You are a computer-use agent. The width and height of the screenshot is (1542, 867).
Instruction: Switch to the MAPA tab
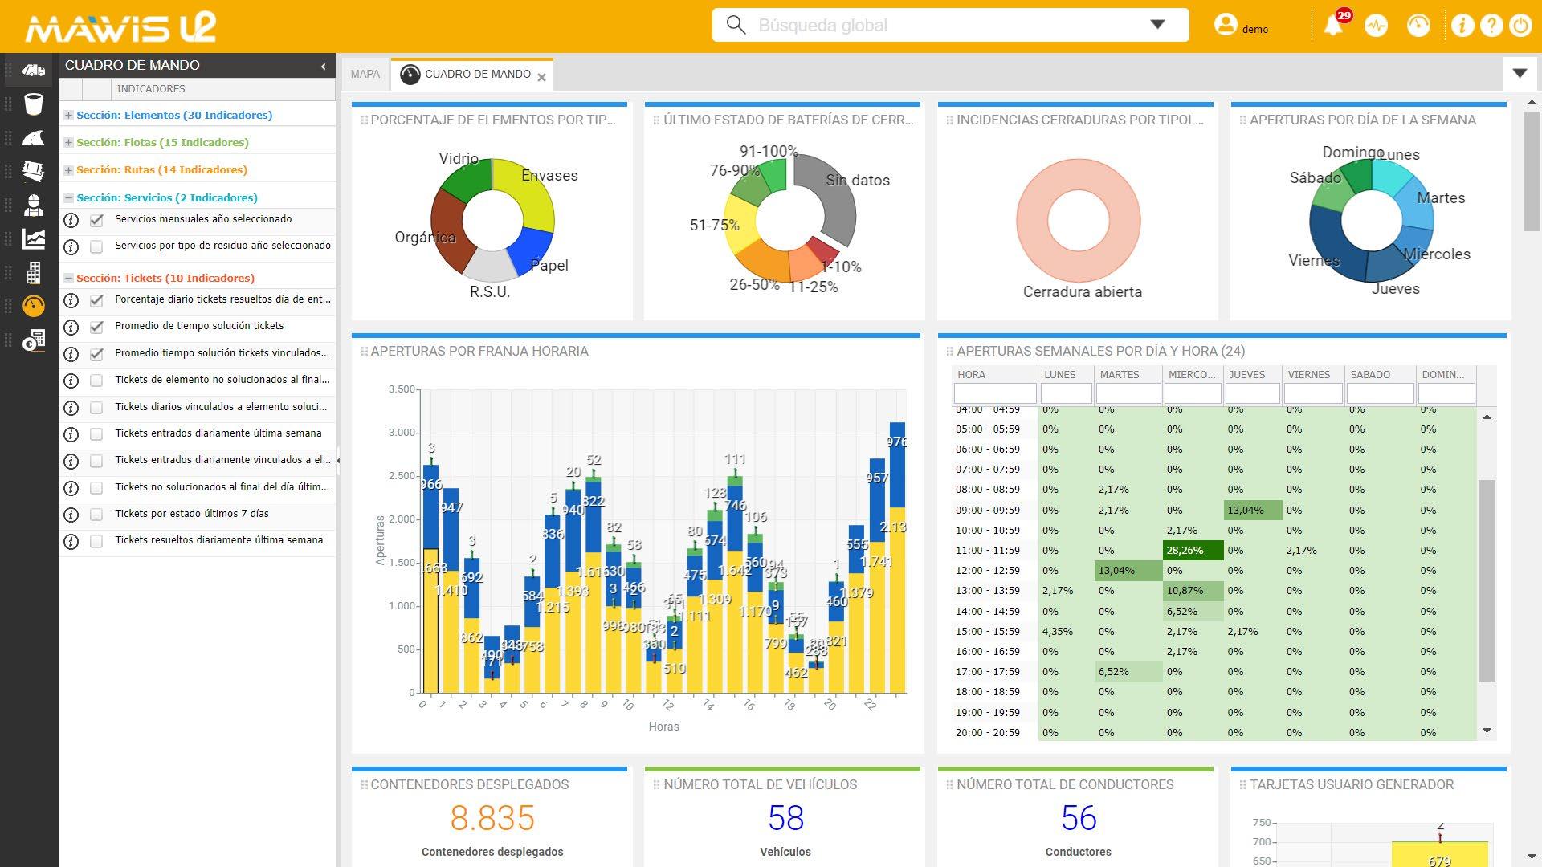point(365,74)
